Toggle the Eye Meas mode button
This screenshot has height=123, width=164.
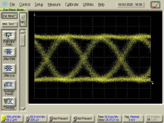coord(9,16)
